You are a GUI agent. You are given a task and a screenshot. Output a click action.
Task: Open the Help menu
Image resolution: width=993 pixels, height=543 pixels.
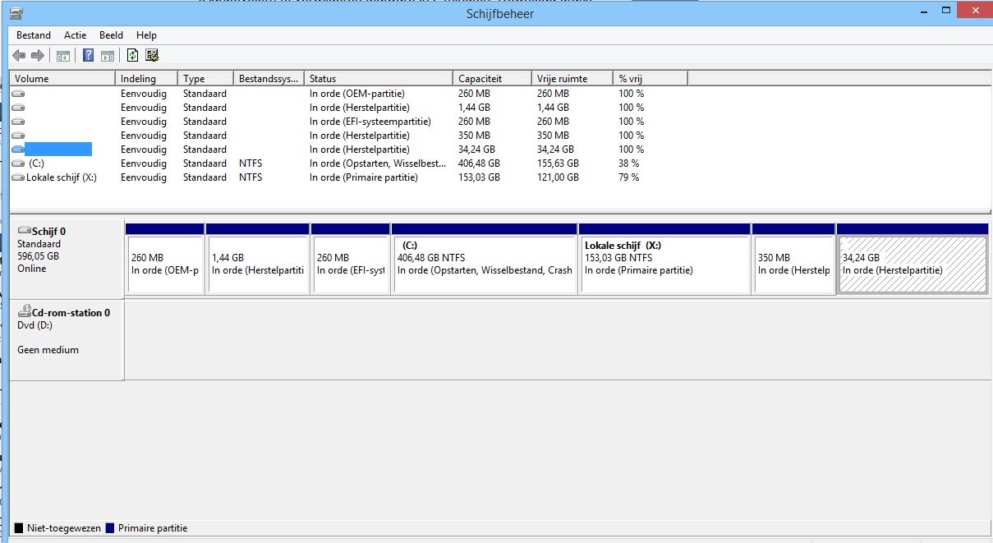coord(146,35)
